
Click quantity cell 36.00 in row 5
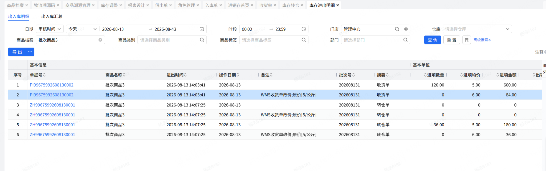click(x=439, y=125)
